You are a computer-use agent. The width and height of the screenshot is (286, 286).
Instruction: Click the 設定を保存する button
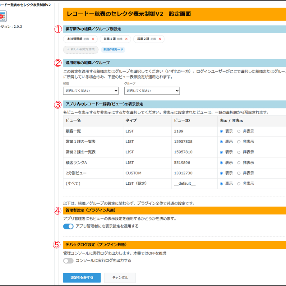pos(82,278)
